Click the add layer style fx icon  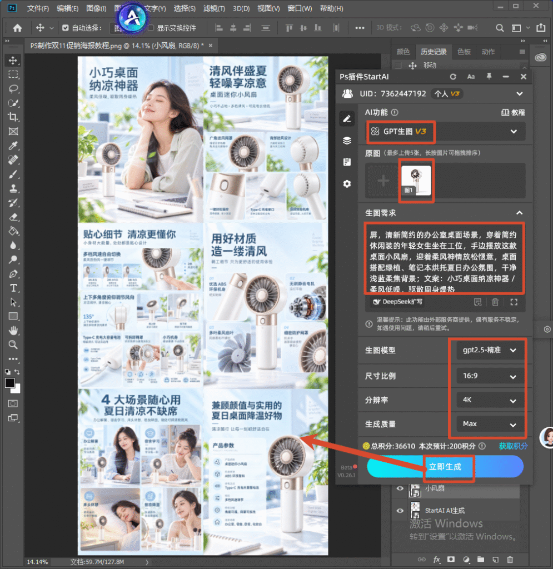(x=436, y=560)
